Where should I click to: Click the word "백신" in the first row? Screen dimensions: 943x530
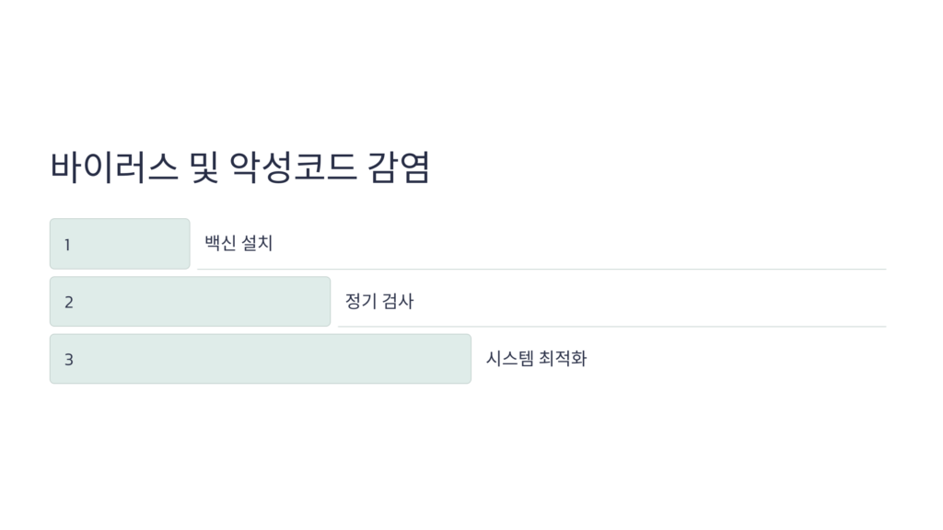pos(219,243)
